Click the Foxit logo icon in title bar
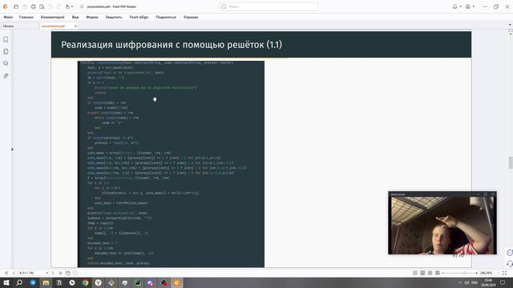513x288 pixels. point(6,6)
